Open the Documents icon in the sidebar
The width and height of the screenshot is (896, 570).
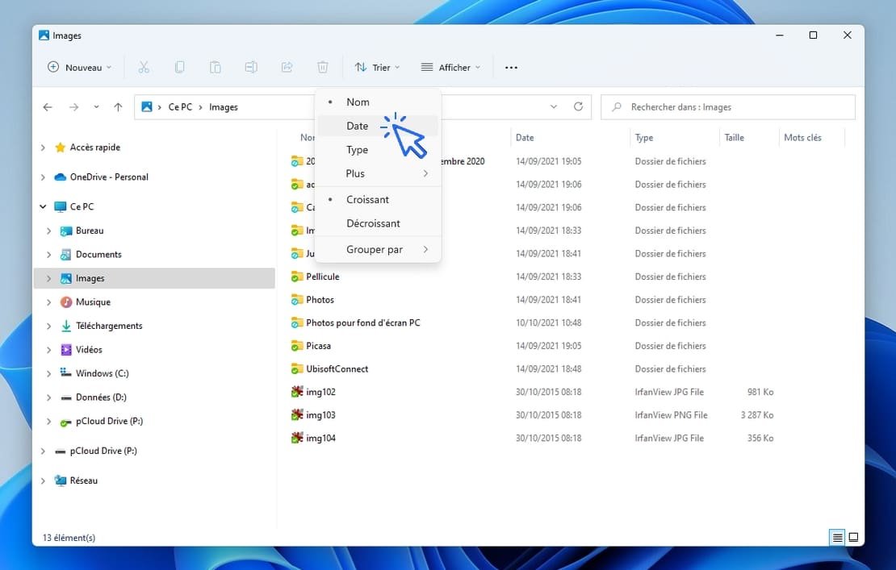click(x=66, y=255)
